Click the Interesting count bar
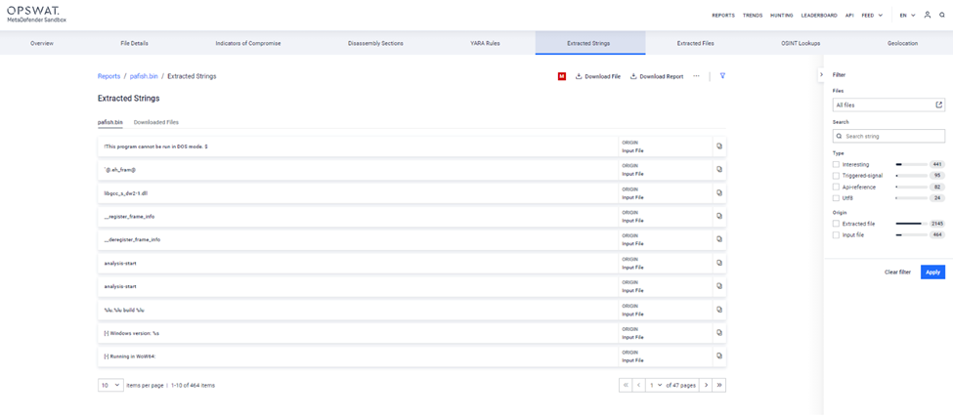 coord(912,164)
